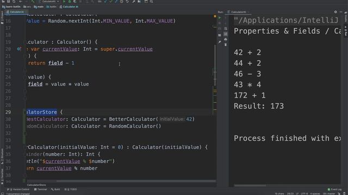This screenshot has height=195, width=348.
Task: Click the green Run icon in top toolbar
Action: [x=64, y=1]
